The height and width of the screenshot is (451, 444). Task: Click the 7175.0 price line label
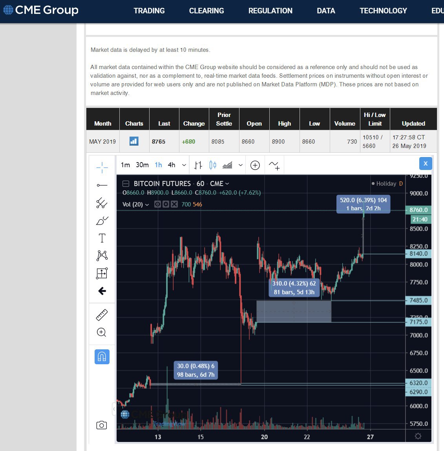(x=418, y=322)
